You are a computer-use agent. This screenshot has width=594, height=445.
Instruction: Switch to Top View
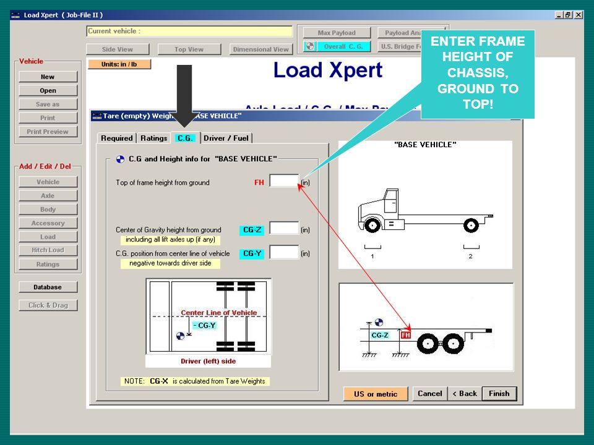click(189, 49)
